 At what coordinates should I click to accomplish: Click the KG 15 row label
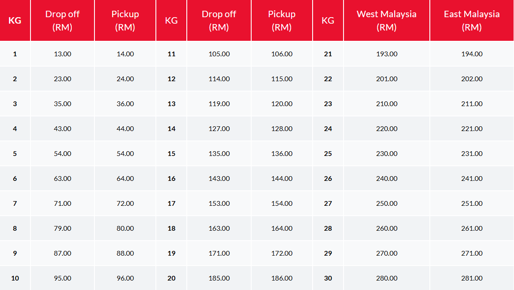click(x=171, y=154)
